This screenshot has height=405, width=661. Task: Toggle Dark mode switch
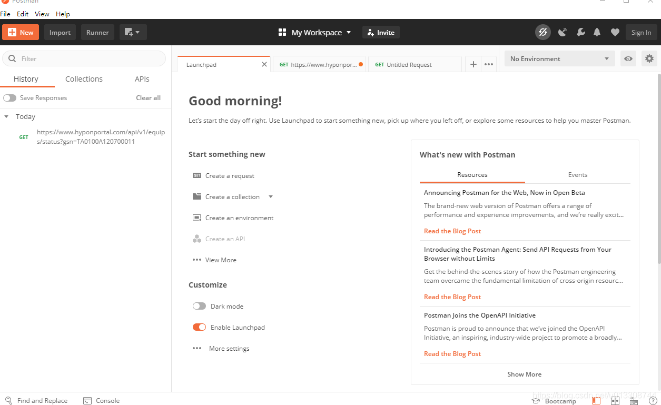coord(199,306)
